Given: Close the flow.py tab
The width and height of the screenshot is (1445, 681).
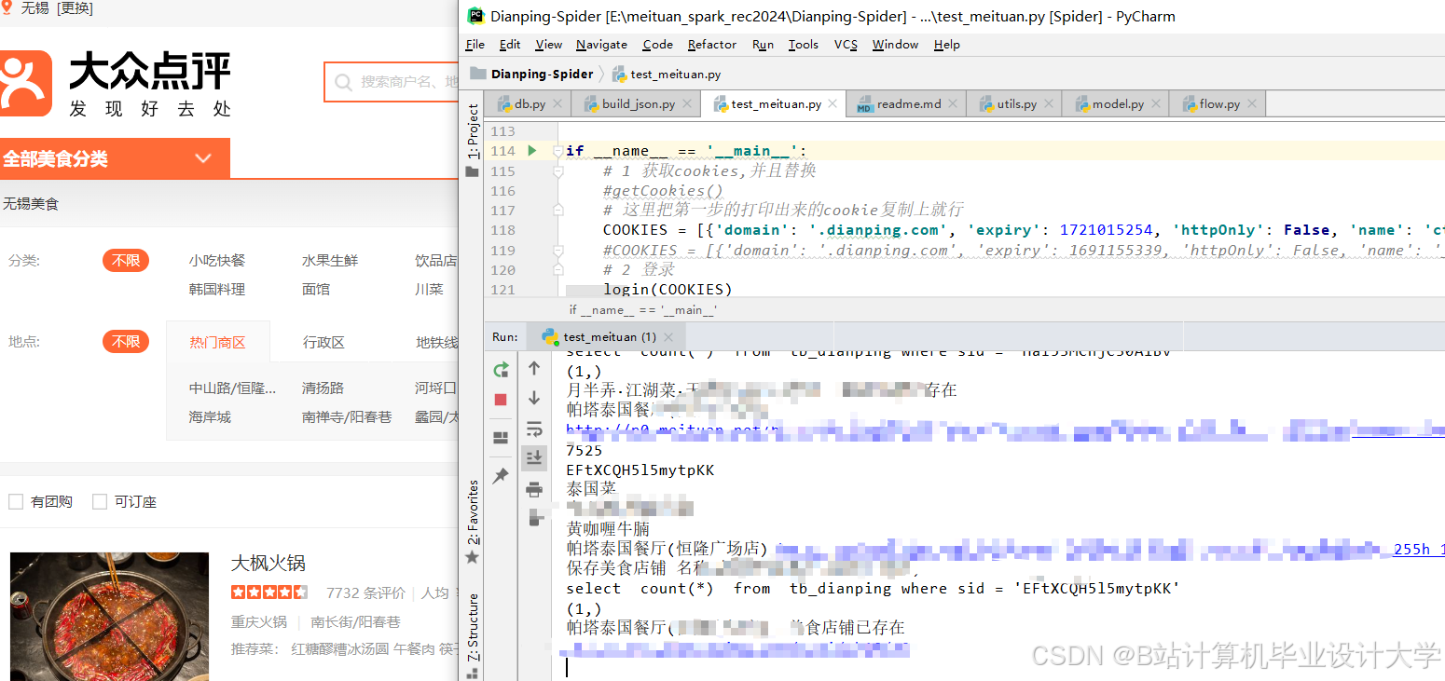Looking at the screenshot, I should [1252, 104].
